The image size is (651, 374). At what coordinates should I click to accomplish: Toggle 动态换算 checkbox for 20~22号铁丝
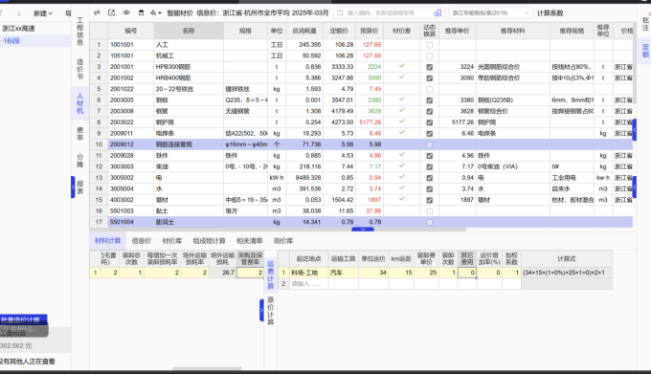(429, 89)
